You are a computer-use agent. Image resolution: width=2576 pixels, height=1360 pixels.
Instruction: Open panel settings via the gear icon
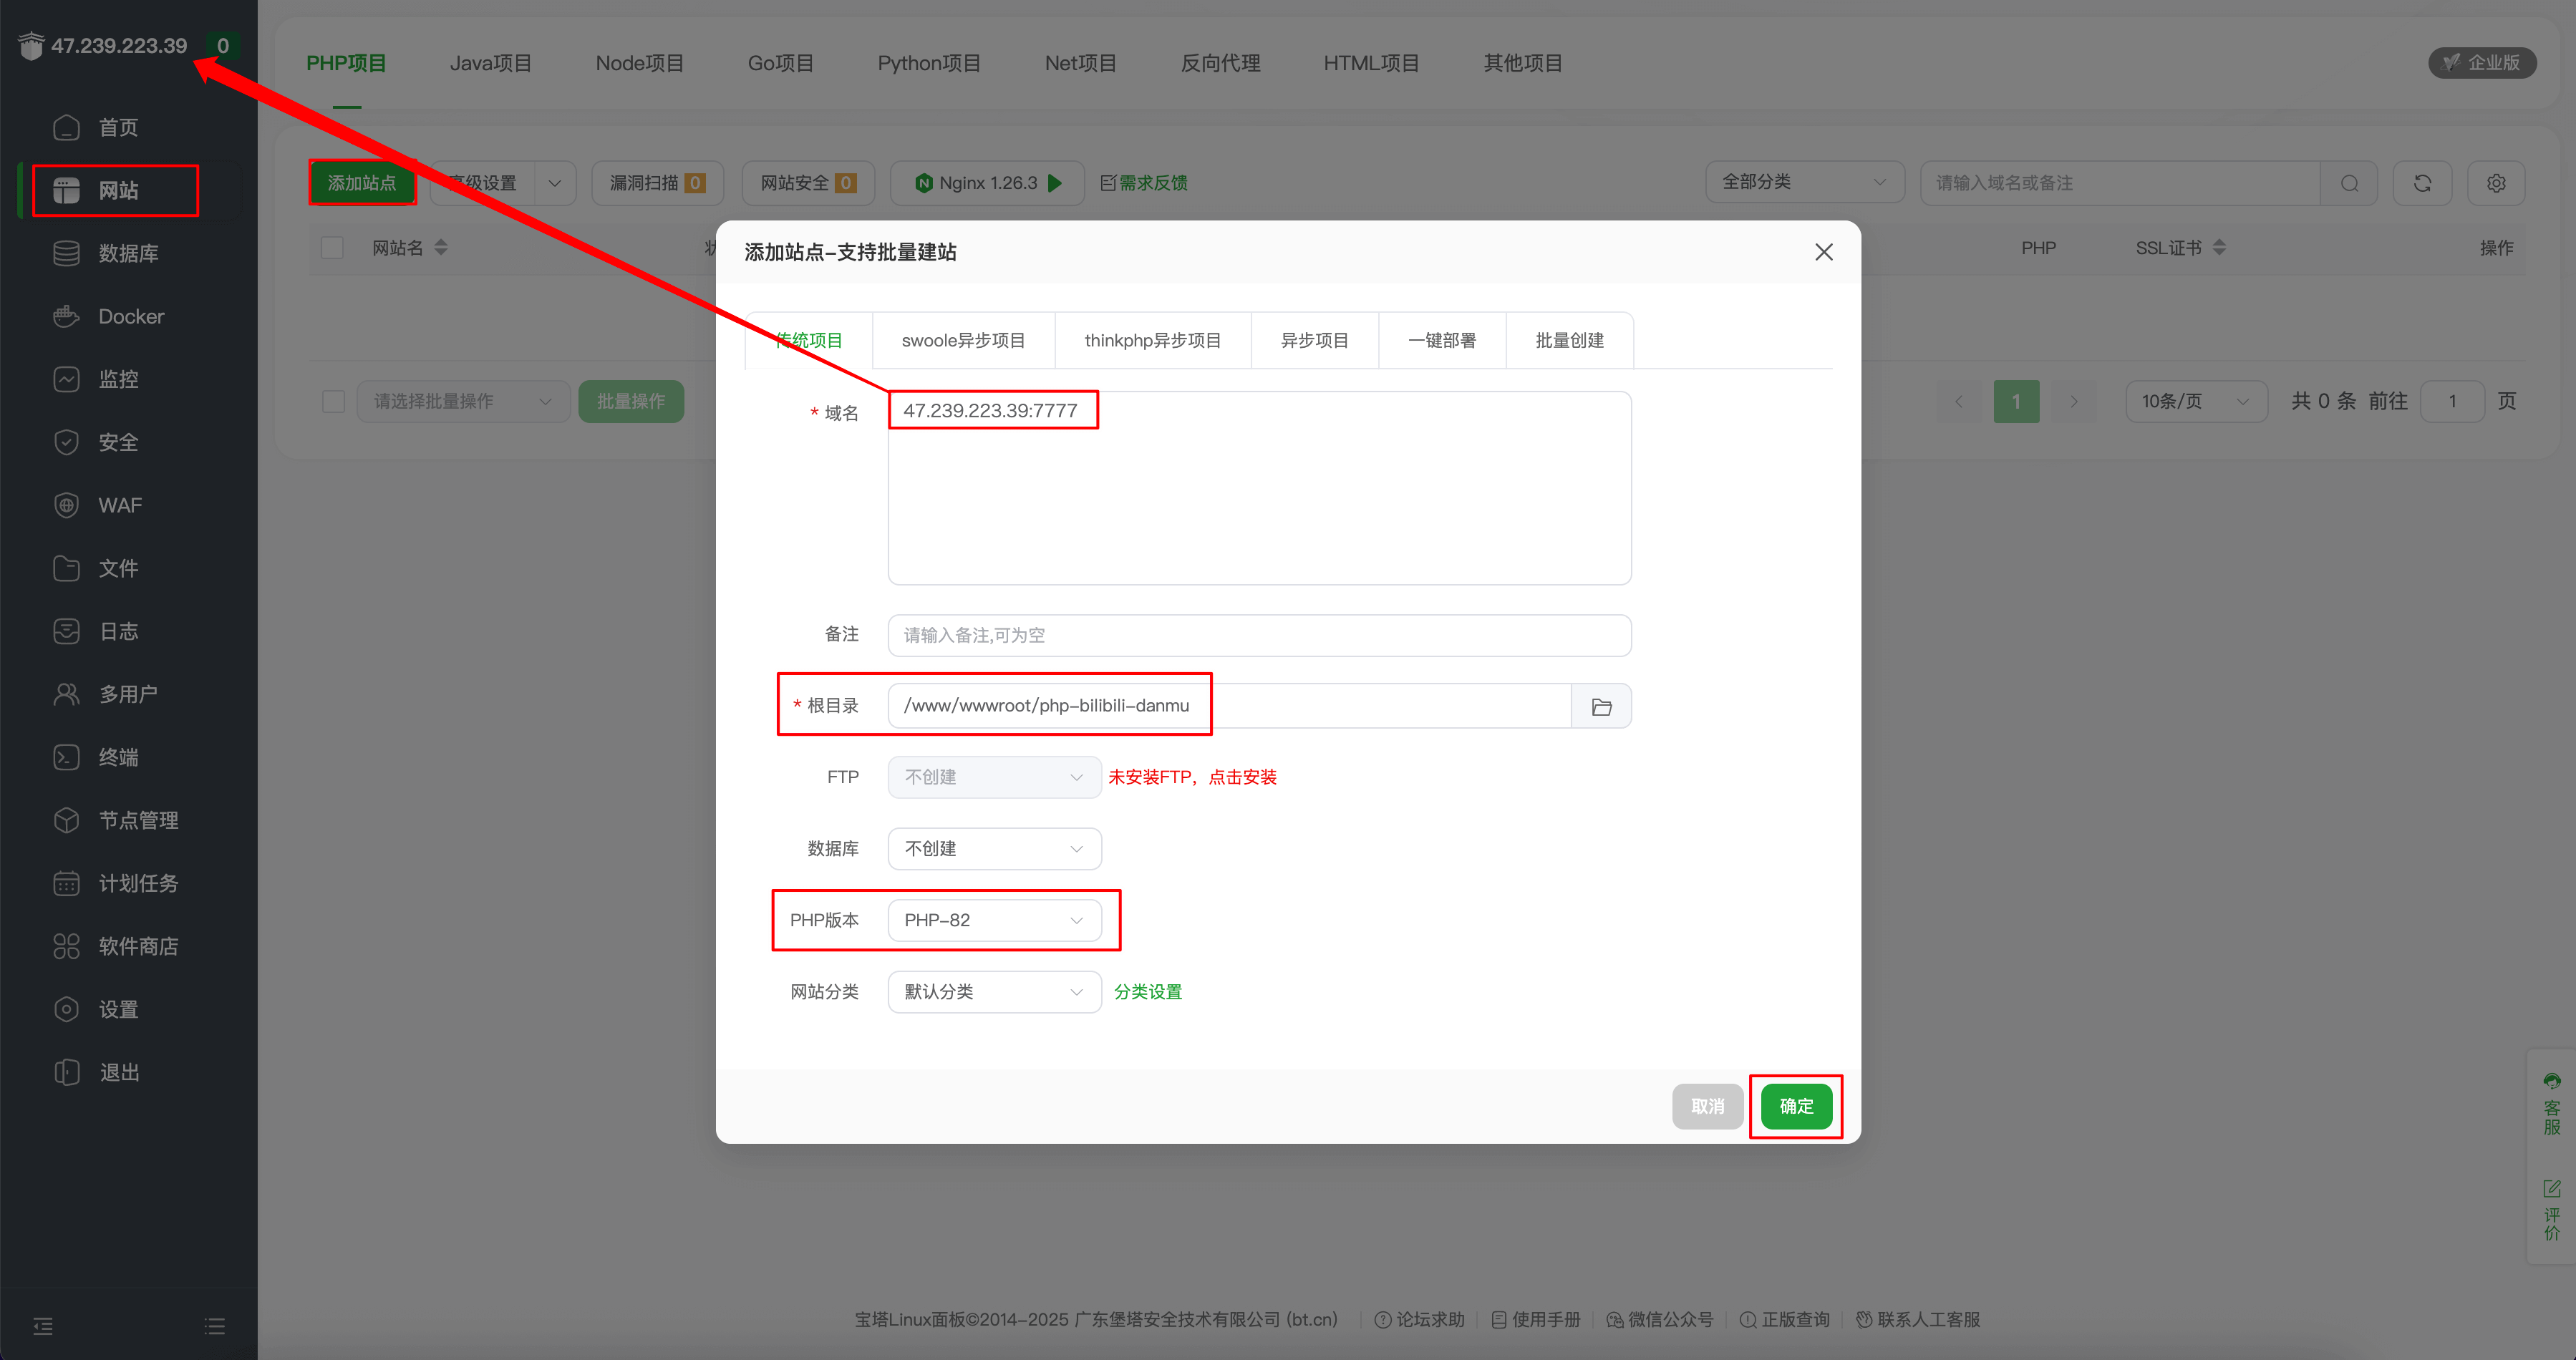coord(2496,183)
